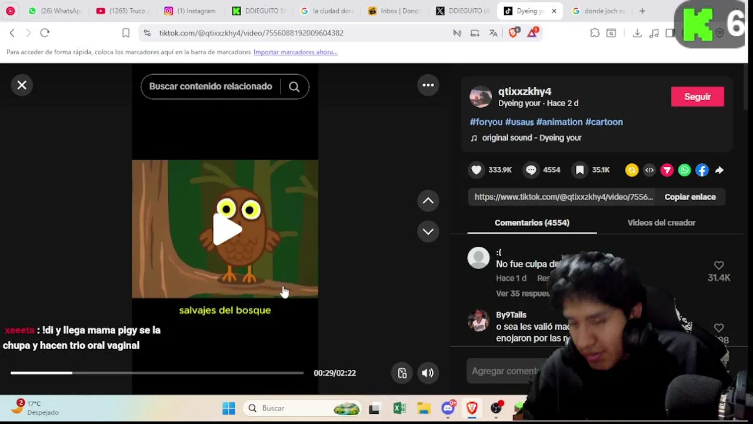The height and width of the screenshot is (424, 753).
Task: Click the embed code icon
Action: pos(649,170)
